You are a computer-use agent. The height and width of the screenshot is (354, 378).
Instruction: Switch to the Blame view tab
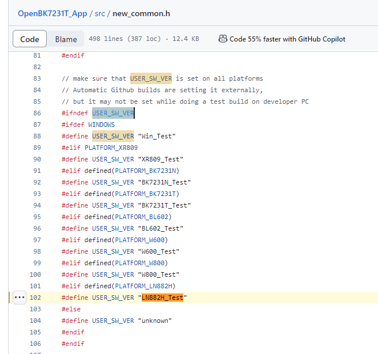point(66,39)
